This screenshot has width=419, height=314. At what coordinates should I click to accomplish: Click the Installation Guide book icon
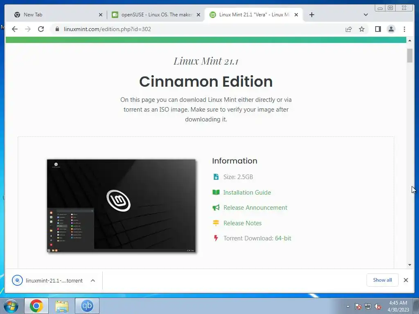(x=216, y=192)
